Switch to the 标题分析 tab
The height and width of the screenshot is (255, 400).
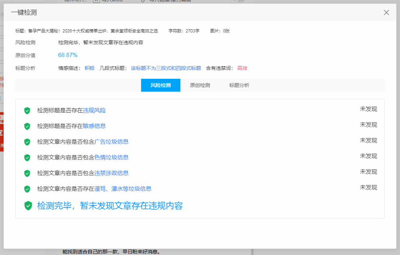coord(239,85)
